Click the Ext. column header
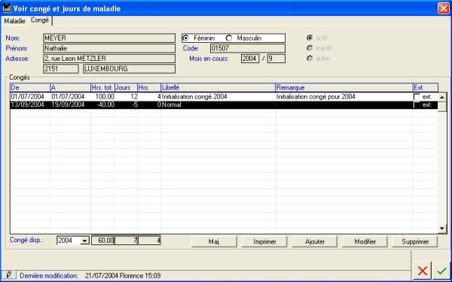The width and height of the screenshot is (452, 282). [x=426, y=87]
